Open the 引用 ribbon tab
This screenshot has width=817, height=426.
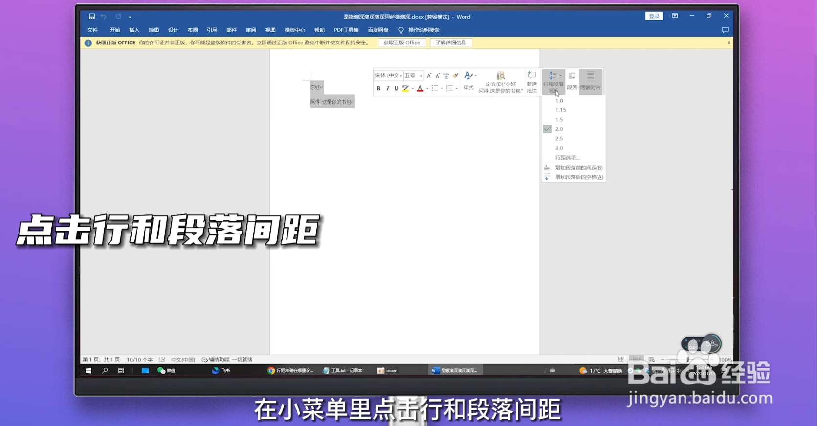(x=212, y=30)
